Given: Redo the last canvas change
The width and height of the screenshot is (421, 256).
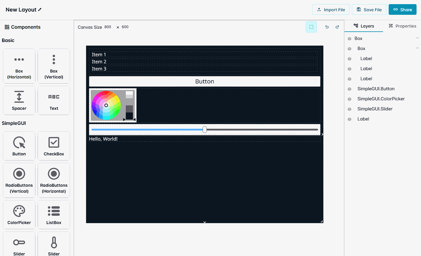Looking at the screenshot, I should (x=337, y=27).
